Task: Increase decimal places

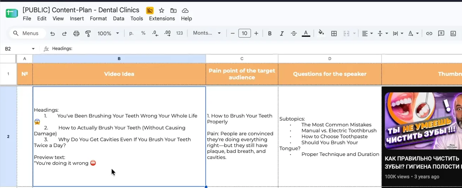Action: (167, 33)
